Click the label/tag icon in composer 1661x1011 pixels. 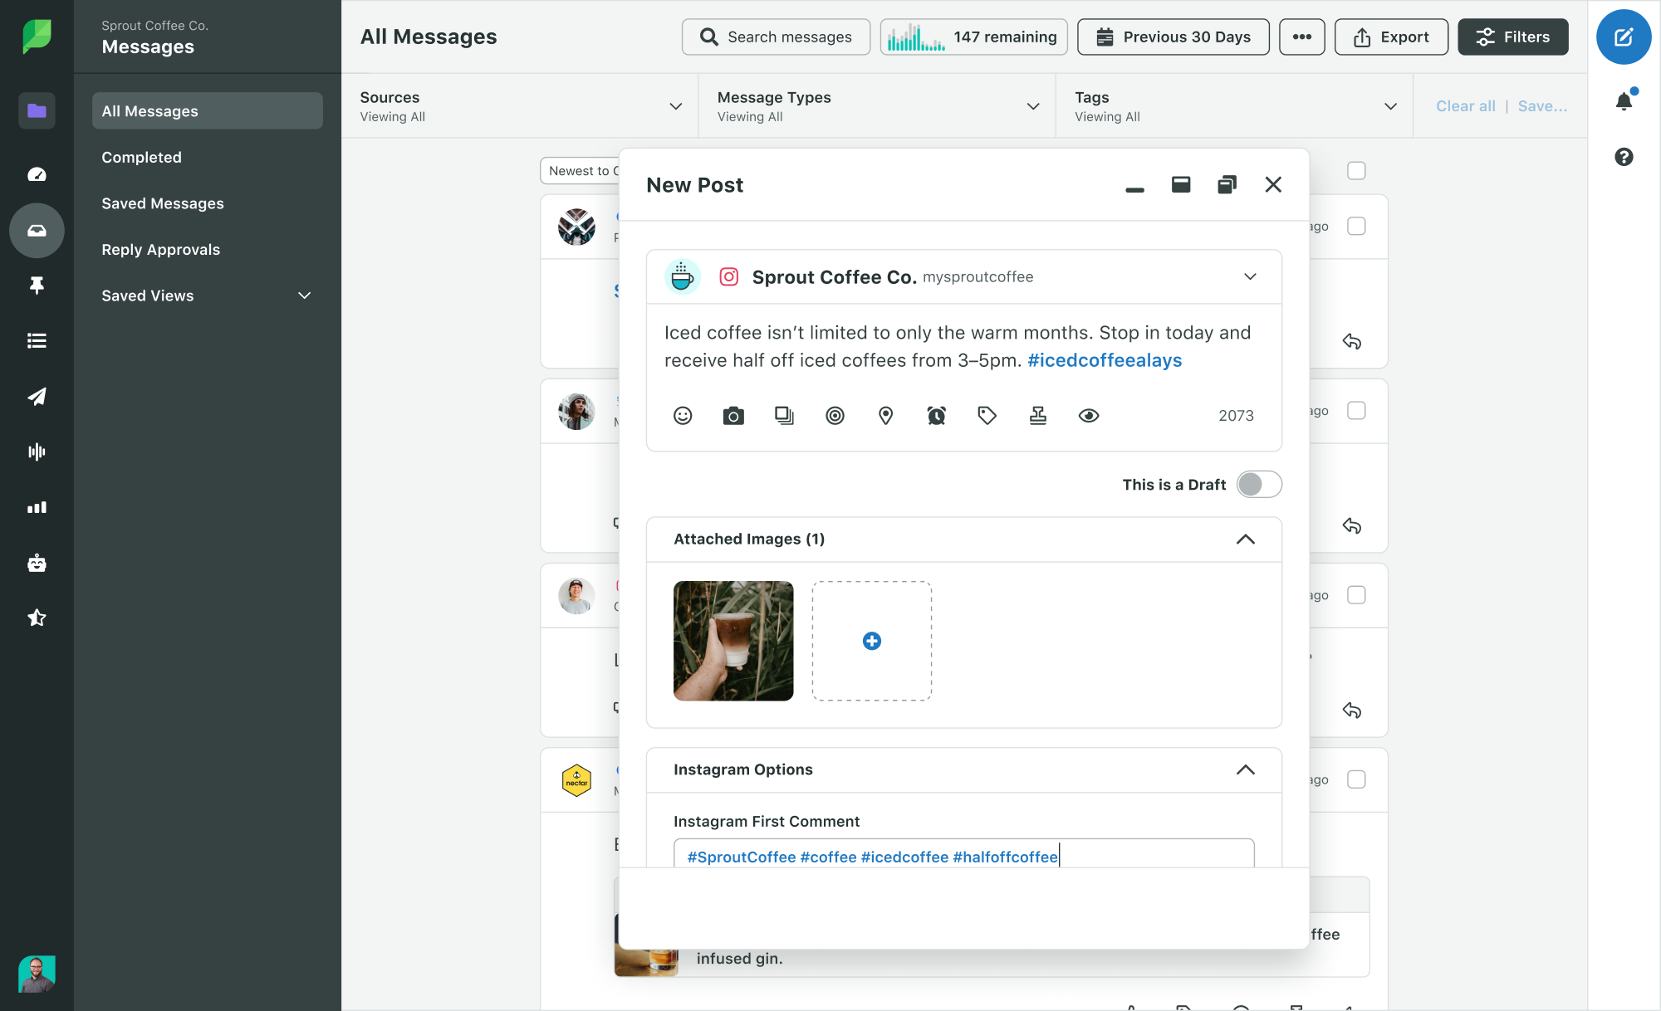[x=988, y=415]
